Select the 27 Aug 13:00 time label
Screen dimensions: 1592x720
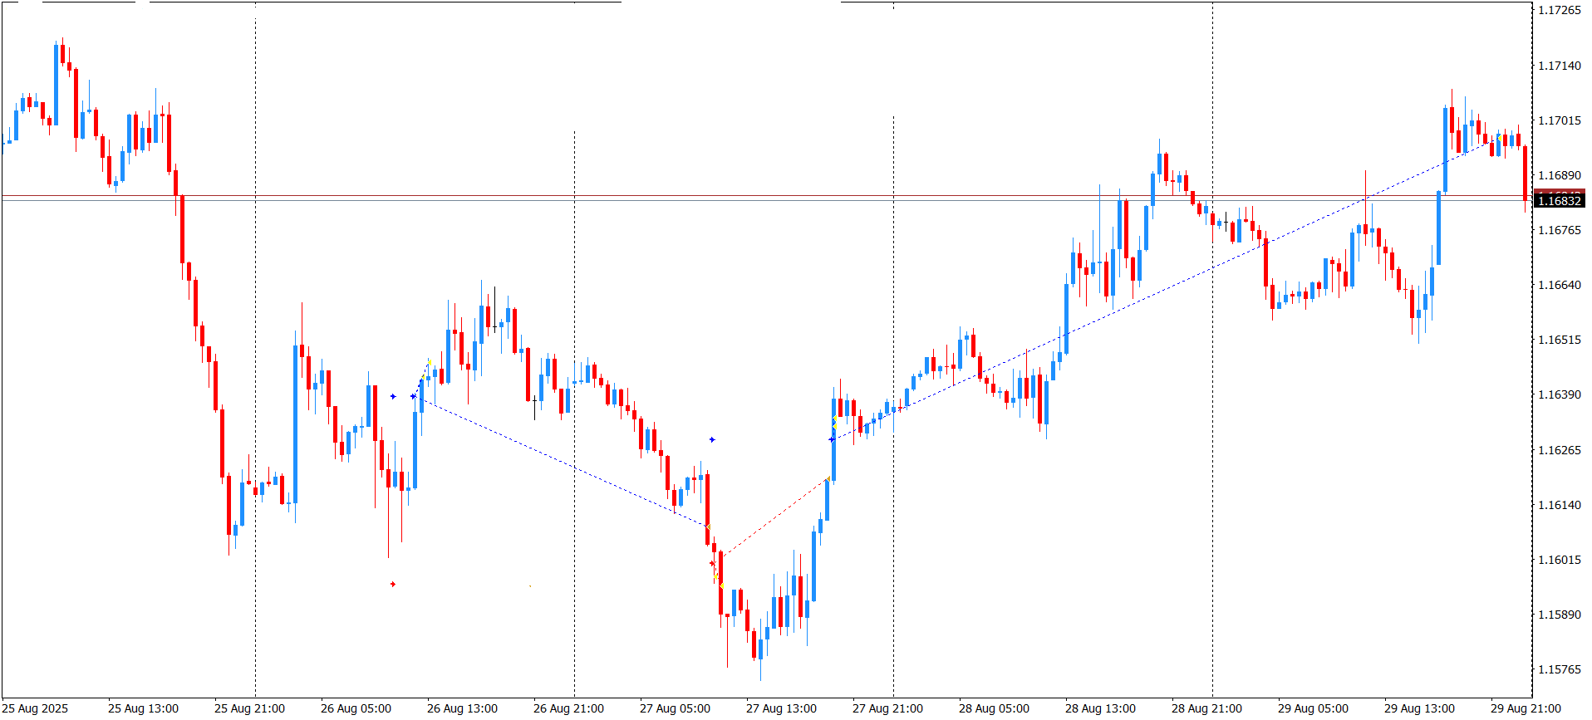coord(781,708)
